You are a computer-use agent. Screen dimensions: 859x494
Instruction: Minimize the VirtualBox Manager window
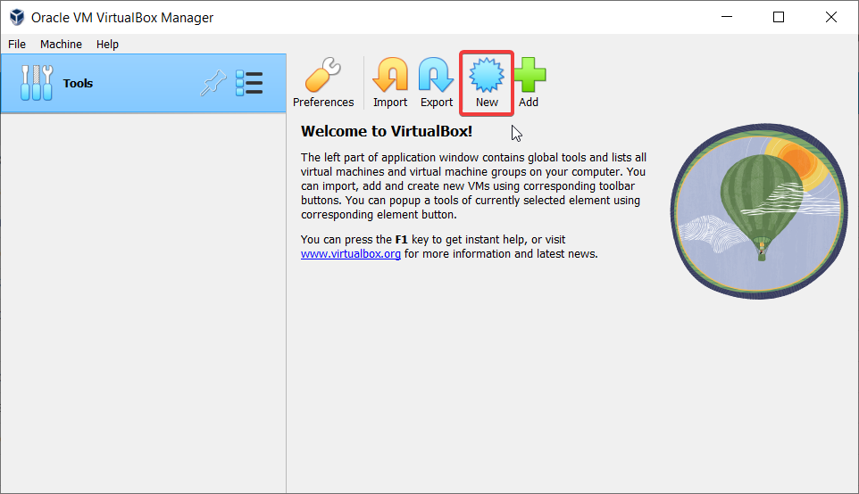click(738, 17)
